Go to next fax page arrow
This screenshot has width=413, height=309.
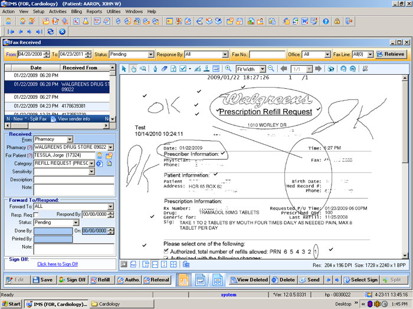pos(319,69)
